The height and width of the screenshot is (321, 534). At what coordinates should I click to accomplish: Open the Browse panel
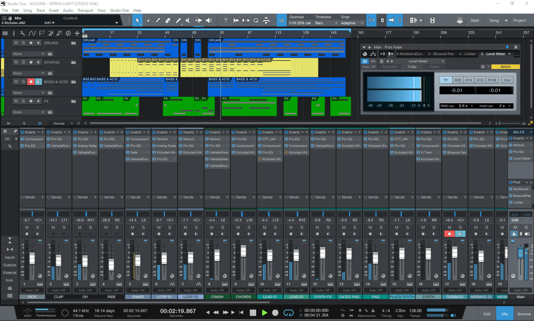tap(524, 314)
